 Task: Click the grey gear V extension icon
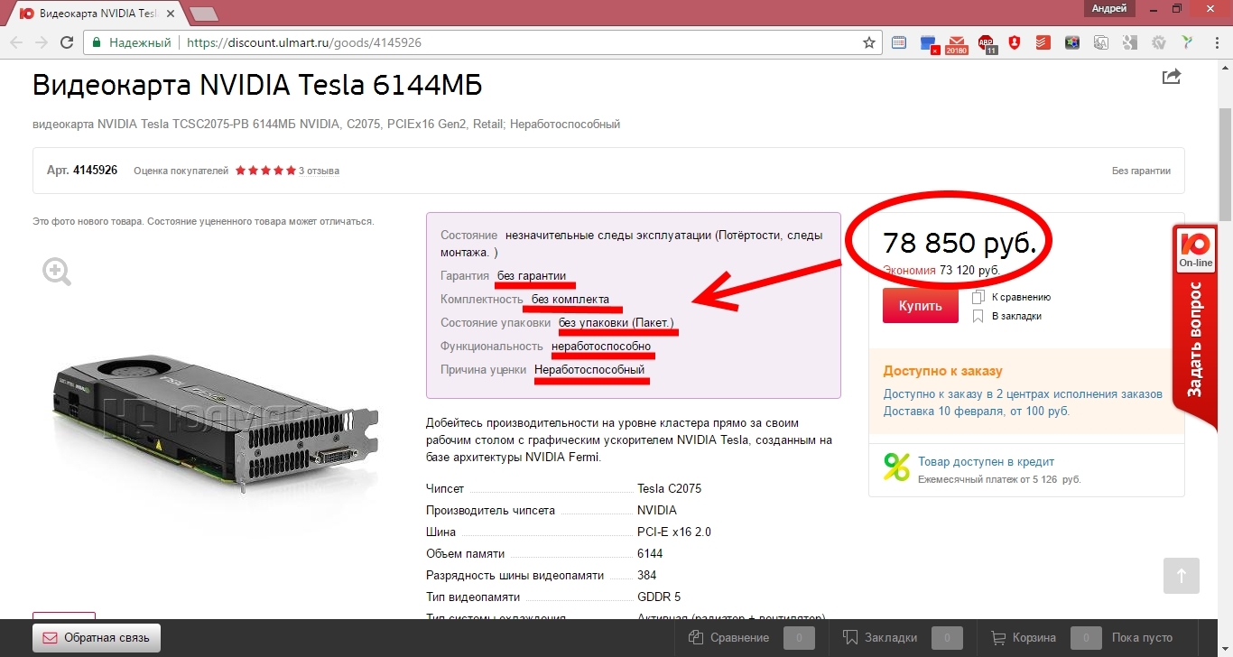tap(1159, 42)
